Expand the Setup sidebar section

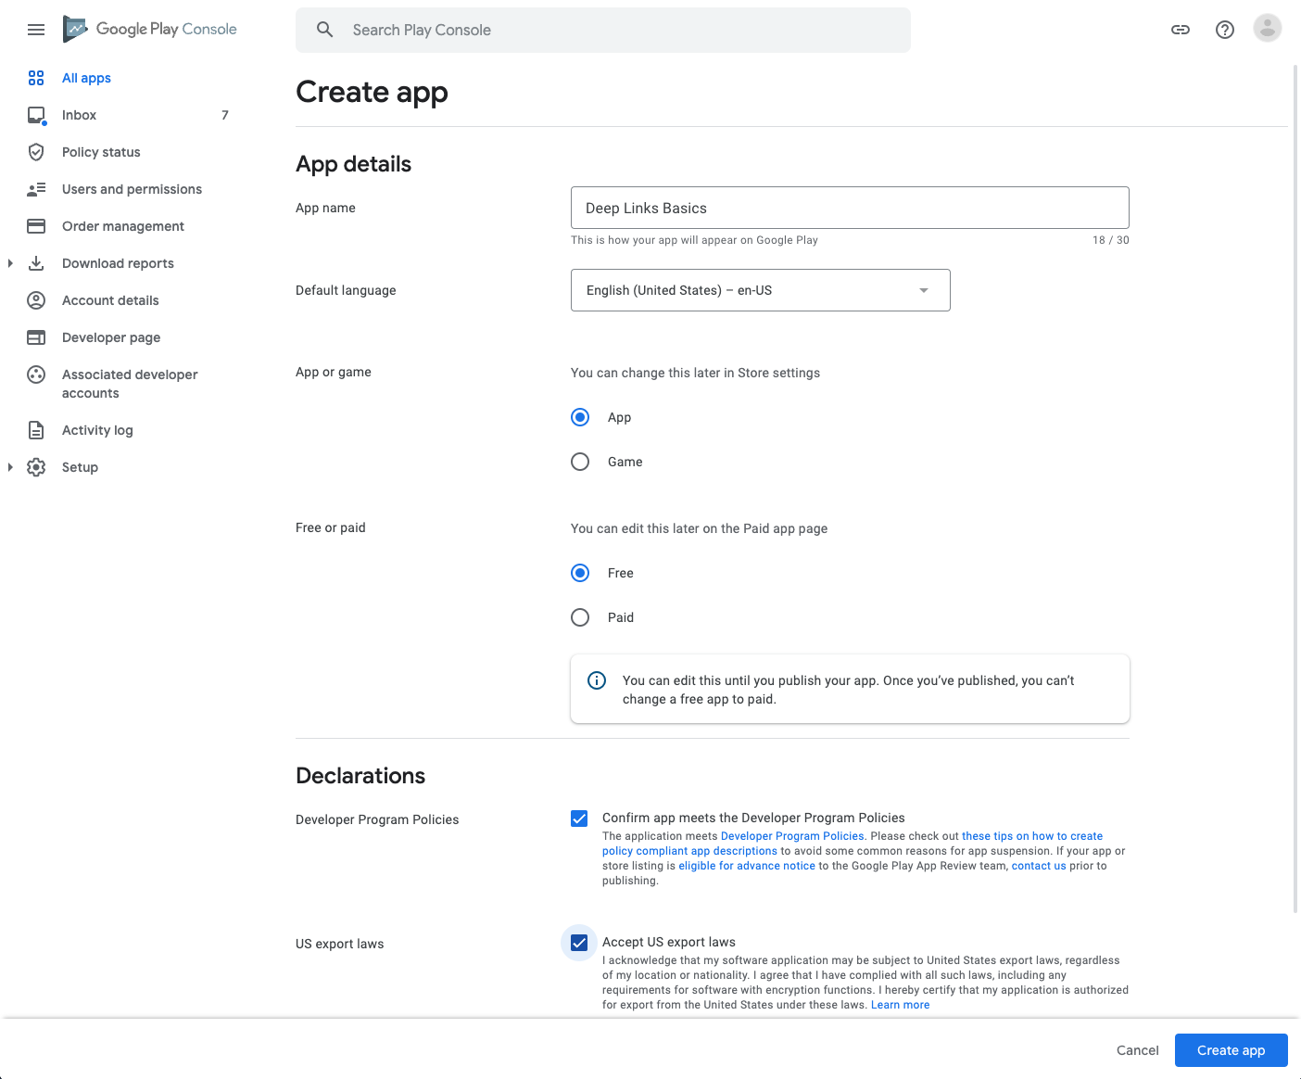(10, 467)
